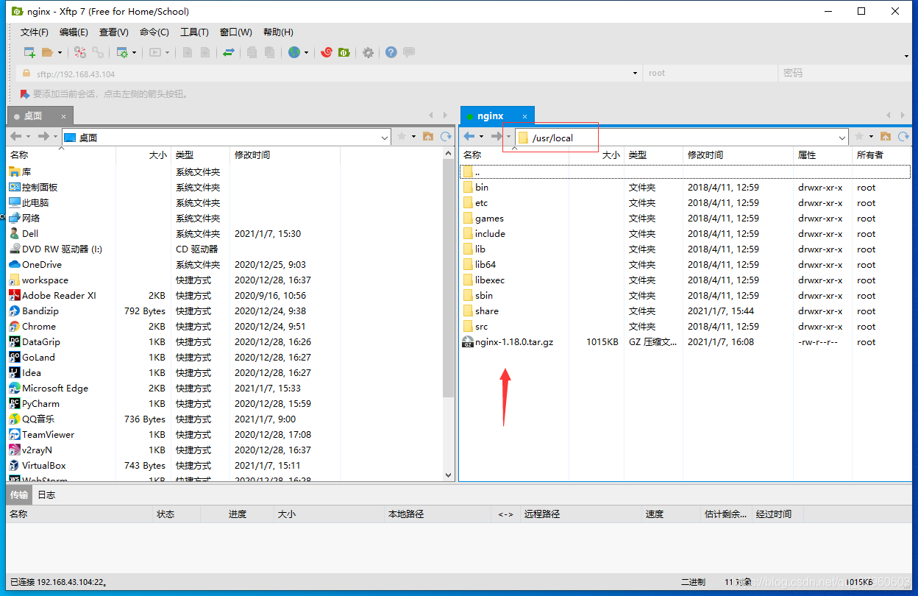Click home folder icon in local pane

pyautogui.click(x=428, y=136)
